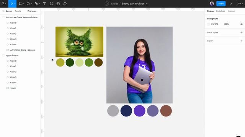Image resolution: width=245 pixels, height=137 pixels.
Task: Open the 35% zoom dropdown
Action: point(240,3)
